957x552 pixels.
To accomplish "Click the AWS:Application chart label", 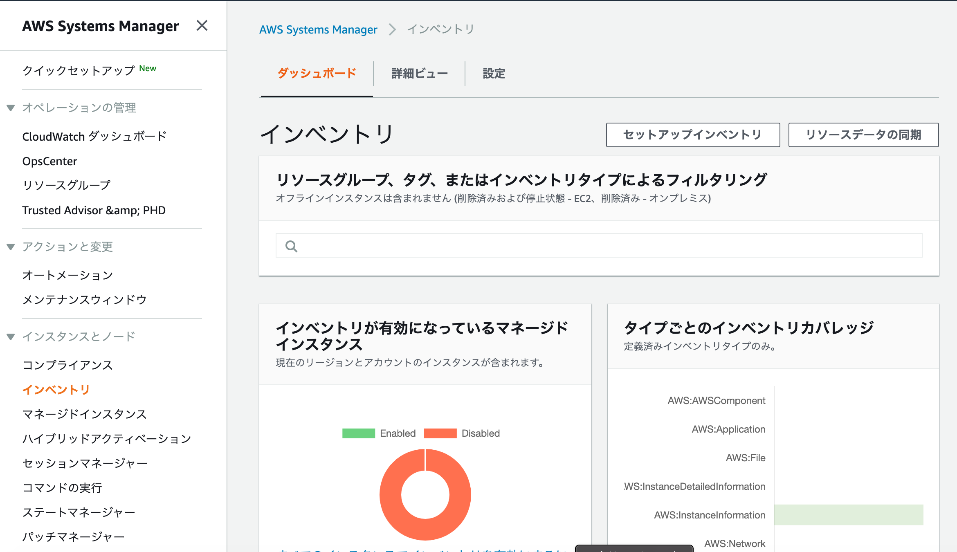I will (x=728, y=429).
